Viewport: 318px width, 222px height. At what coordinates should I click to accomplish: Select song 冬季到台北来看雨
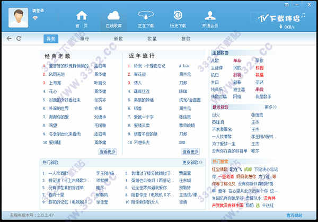tap(65, 134)
